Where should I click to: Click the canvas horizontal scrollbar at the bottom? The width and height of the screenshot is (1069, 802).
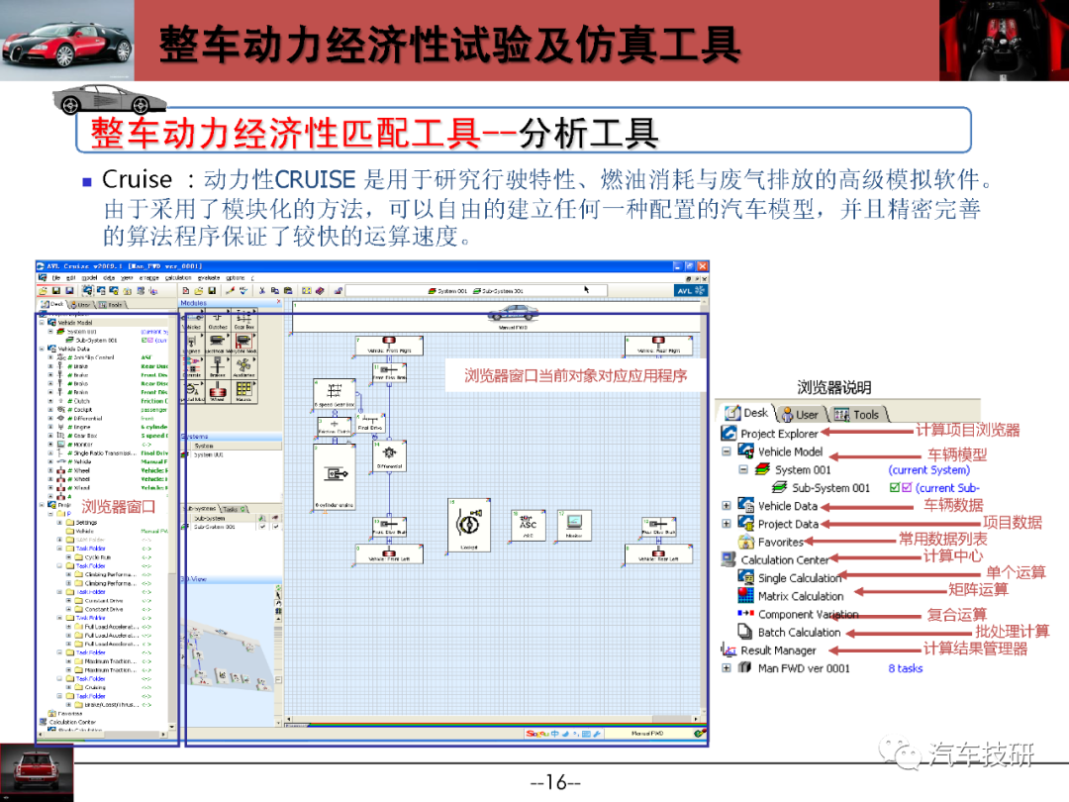pos(492,719)
